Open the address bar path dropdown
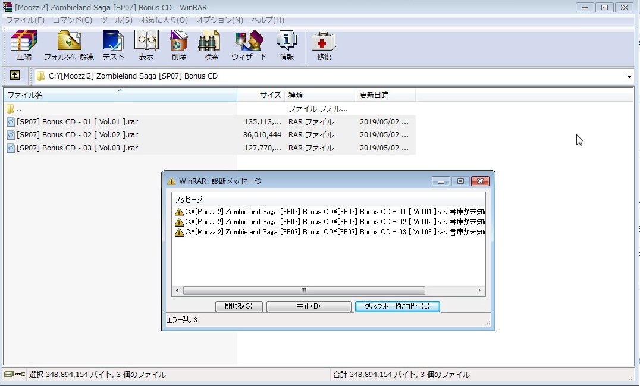 click(629, 76)
